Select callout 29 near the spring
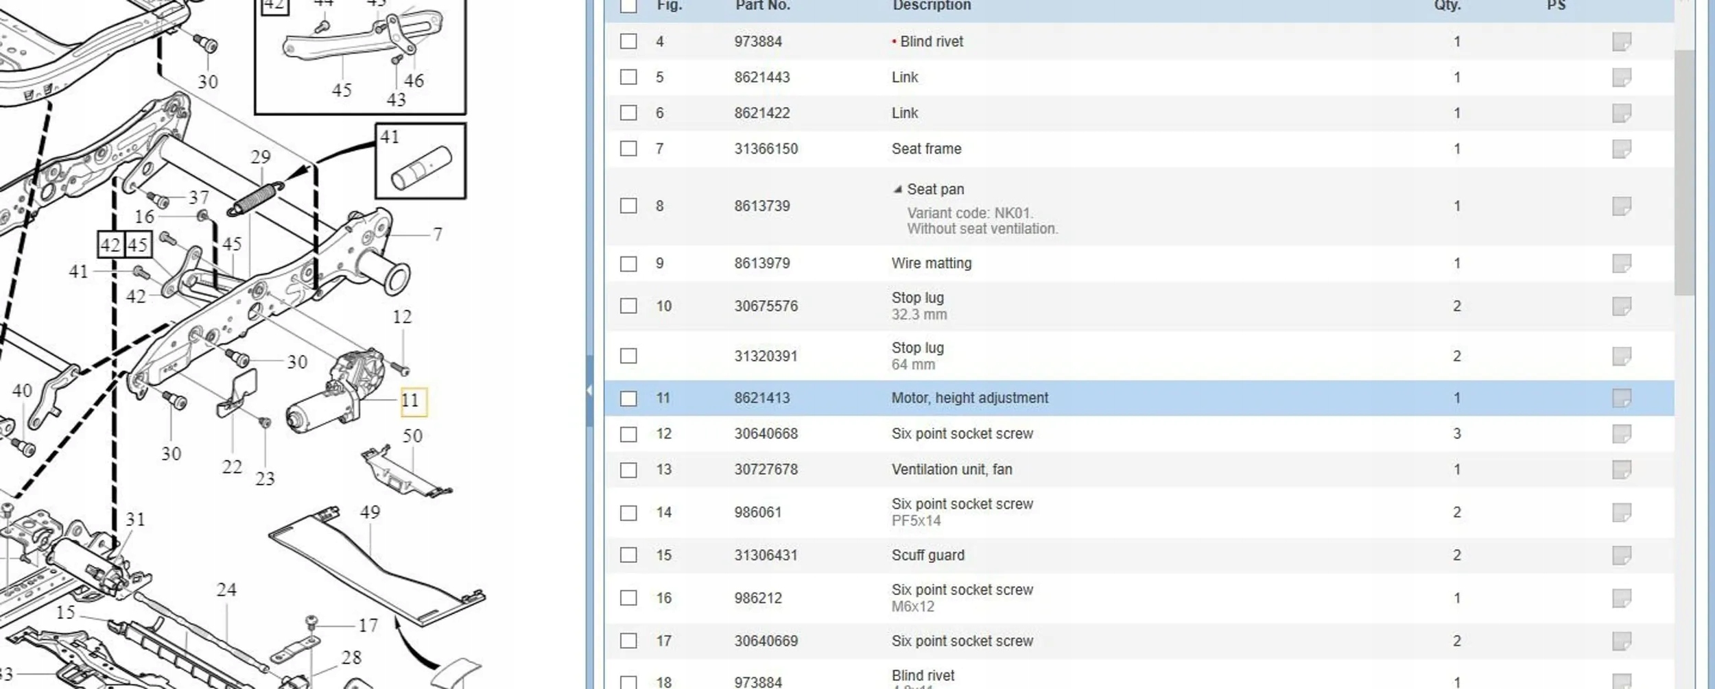1715x689 pixels. [261, 157]
